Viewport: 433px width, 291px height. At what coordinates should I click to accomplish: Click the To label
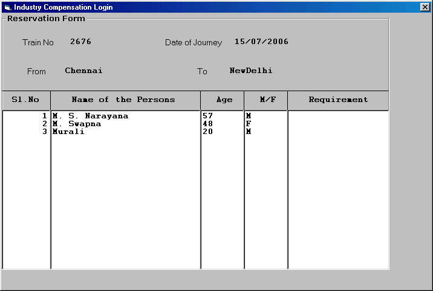[202, 72]
